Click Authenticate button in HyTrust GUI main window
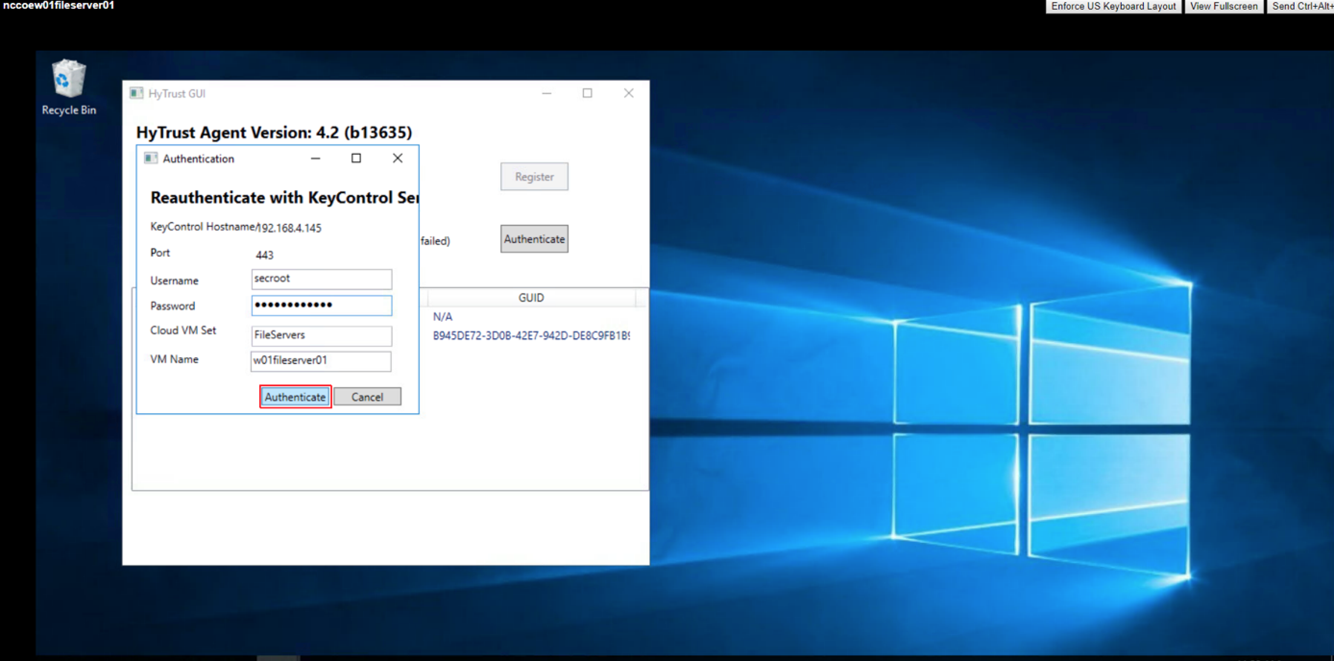This screenshot has height=661, width=1334. tap(534, 239)
